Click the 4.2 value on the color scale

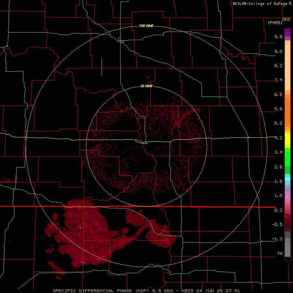[x=278, y=138]
